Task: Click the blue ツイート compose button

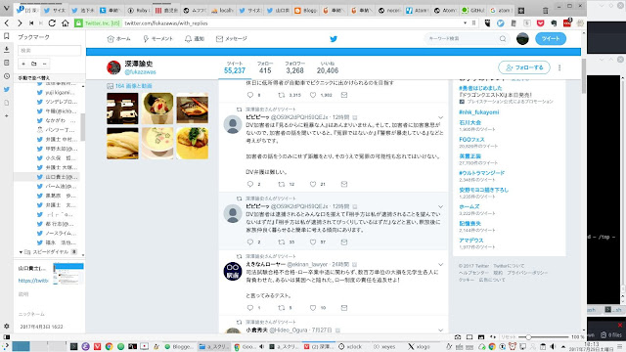Action: click(551, 39)
